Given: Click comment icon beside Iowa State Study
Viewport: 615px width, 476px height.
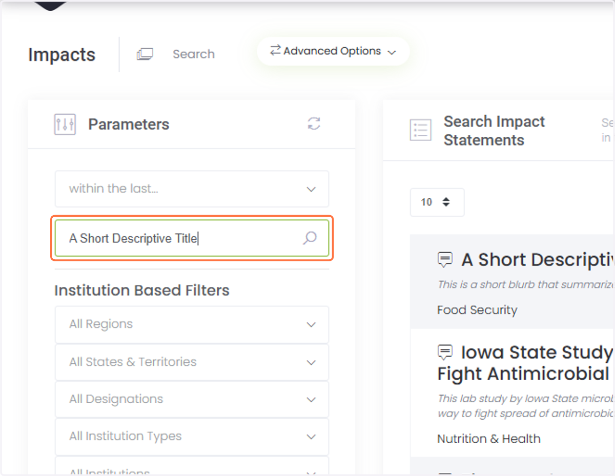Looking at the screenshot, I should click(x=445, y=352).
